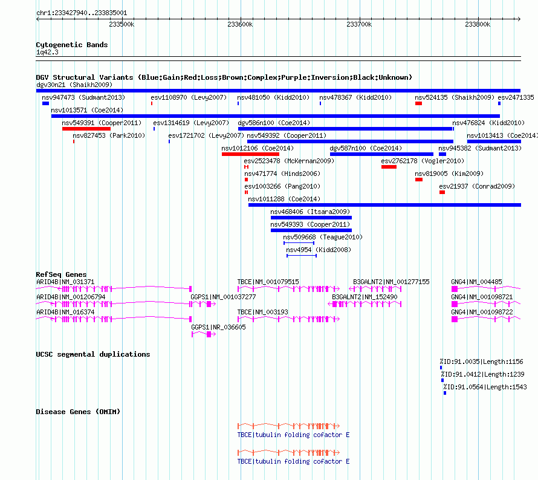Click segmental duplication %ID:91.0412|Length:1239
The width and height of the screenshot is (538, 480).
483,374
